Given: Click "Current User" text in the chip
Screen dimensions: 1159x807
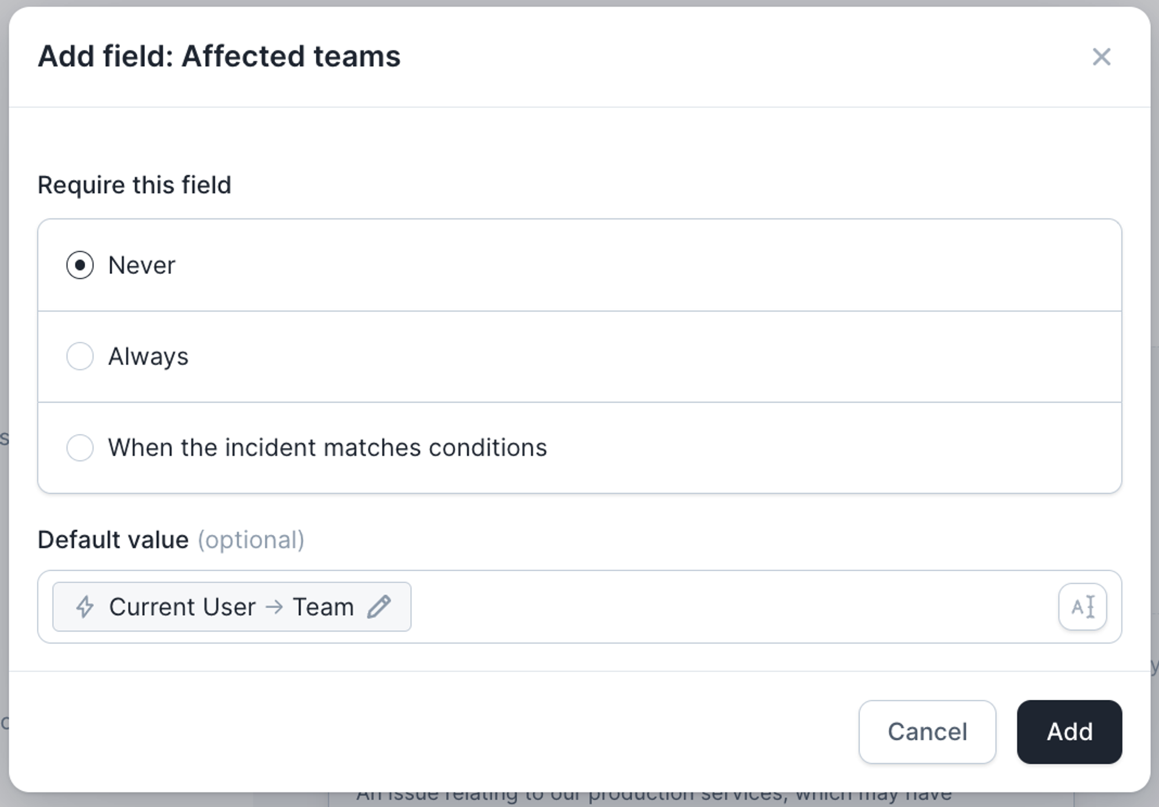Looking at the screenshot, I should (x=182, y=607).
